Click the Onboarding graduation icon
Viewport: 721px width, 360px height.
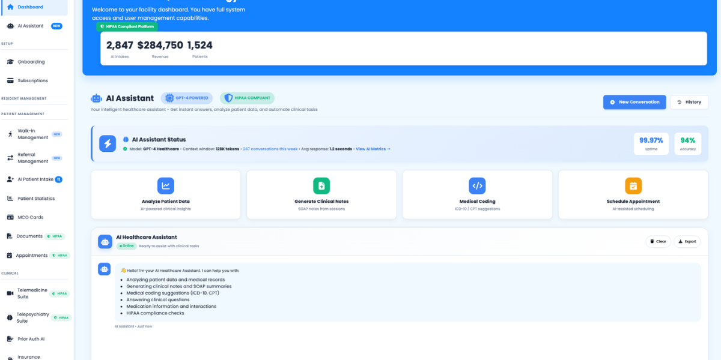10,62
